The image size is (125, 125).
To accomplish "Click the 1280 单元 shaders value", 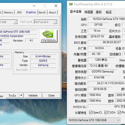I will point(101,60).
